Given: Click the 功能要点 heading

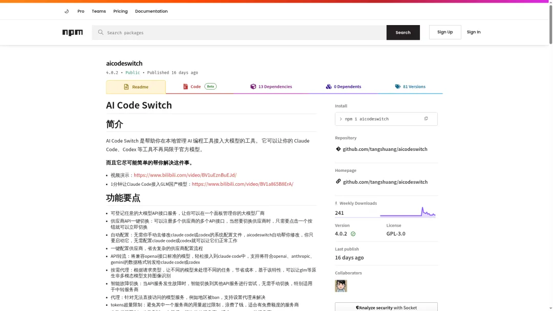Looking at the screenshot, I should 123,197.
